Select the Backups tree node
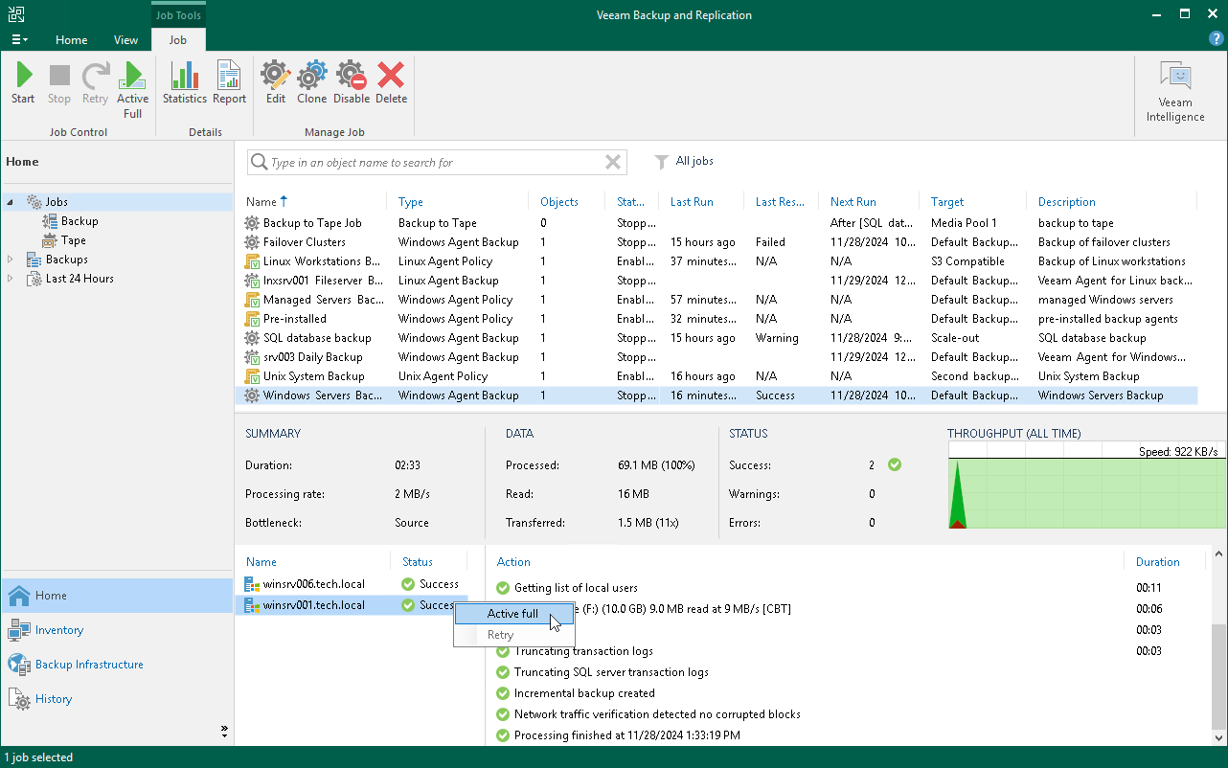The image size is (1228, 768). (x=57, y=260)
